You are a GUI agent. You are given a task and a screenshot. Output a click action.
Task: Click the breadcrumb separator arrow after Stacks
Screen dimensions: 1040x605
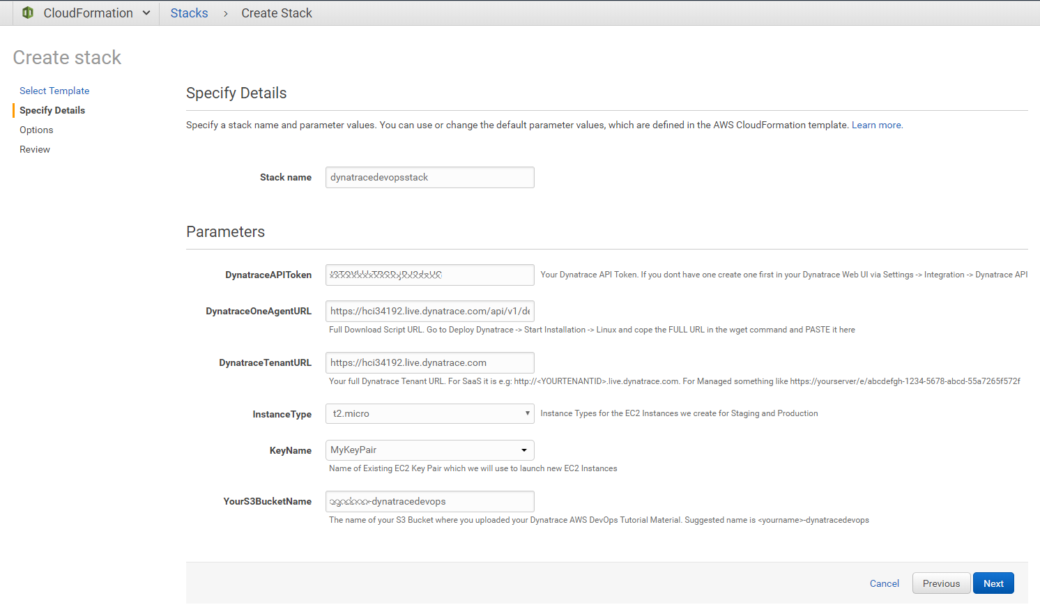pyautogui.click(x=225, y=13)
